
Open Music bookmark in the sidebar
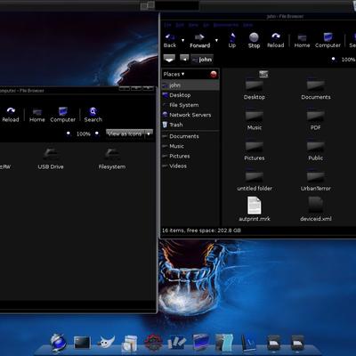(x=190, y=146)
